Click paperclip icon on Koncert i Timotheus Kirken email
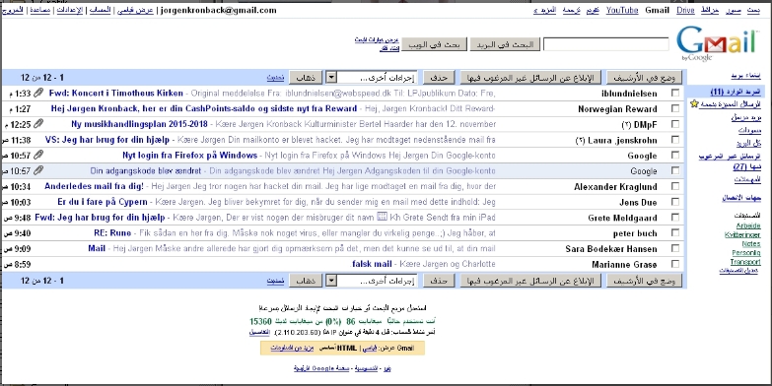The width and height of the screenshot is (772, 386). pos(37,93)
